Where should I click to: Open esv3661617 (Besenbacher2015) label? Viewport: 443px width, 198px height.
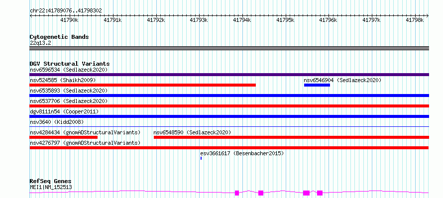[242, 153]
